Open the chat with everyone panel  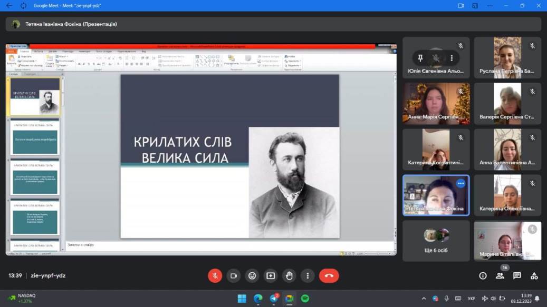pos(517,275)
